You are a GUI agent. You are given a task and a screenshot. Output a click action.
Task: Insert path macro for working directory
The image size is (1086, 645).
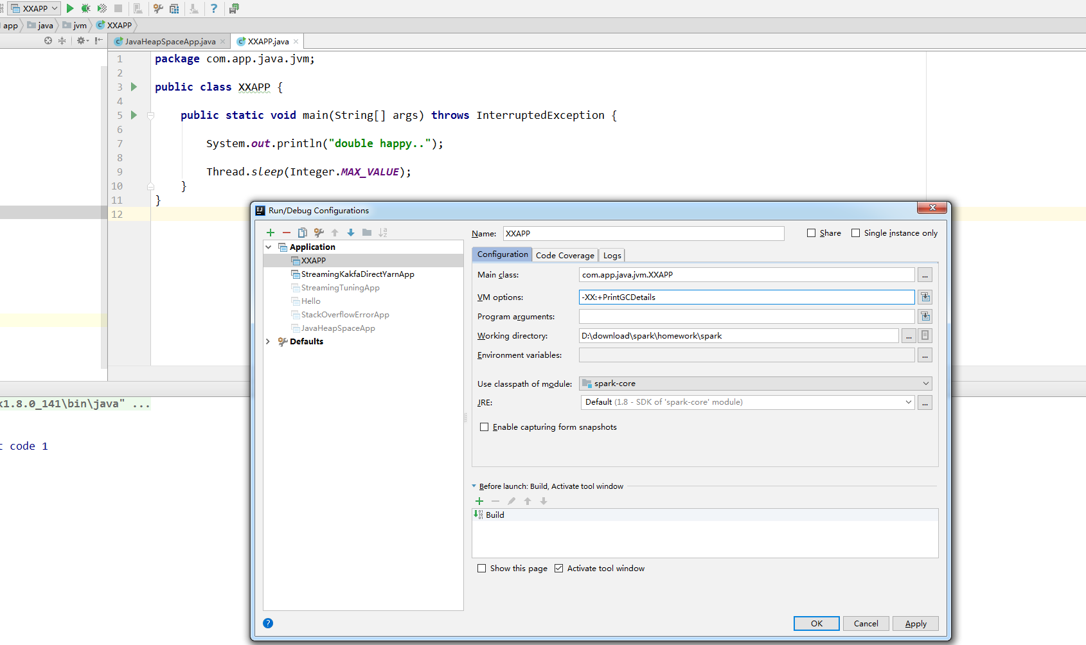925,335
